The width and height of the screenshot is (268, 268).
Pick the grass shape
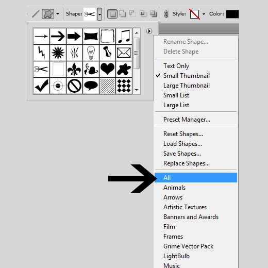[x=74, y=53]
